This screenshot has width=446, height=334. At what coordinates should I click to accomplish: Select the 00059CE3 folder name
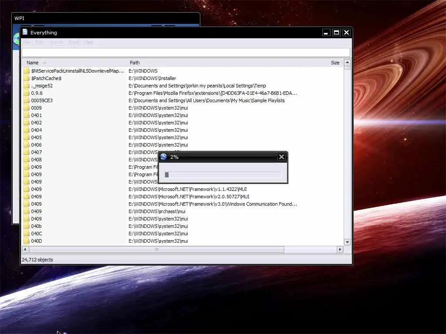(x=42, y=100)
